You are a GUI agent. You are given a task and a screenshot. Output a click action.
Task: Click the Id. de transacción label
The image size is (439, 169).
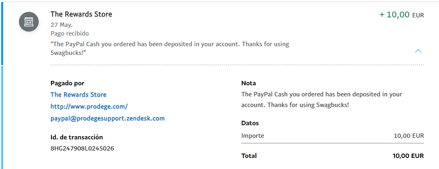click(x=77, y=137)
